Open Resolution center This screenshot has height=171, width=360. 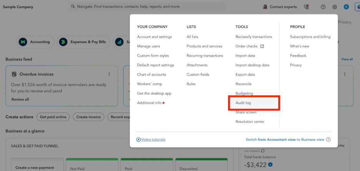[x=250, y=122]
